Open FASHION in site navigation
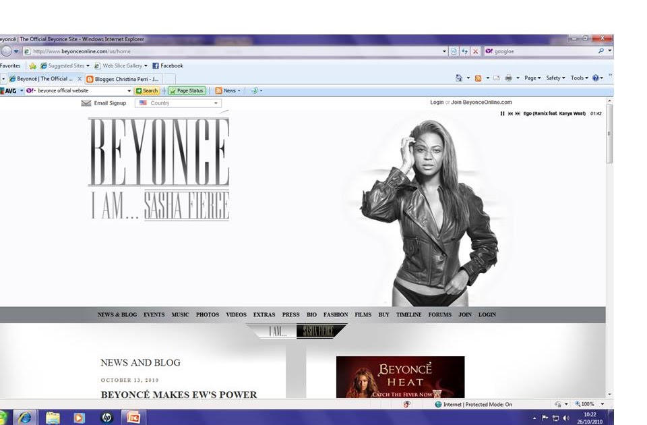The image size is (647, 425). [x=336, y=315]
